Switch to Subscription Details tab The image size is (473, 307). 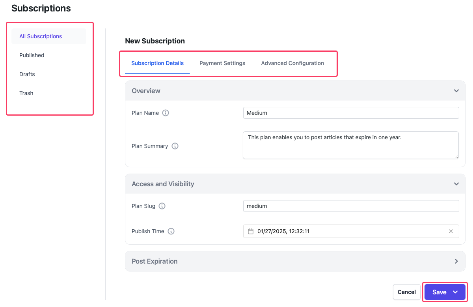point(157,63)
